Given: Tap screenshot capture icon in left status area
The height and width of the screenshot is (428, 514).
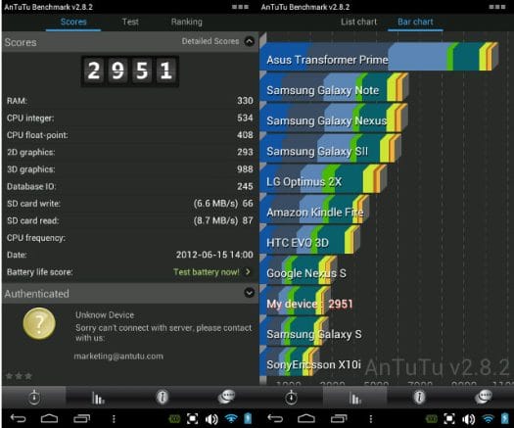Looking at the screenshot, I should 193,419.
